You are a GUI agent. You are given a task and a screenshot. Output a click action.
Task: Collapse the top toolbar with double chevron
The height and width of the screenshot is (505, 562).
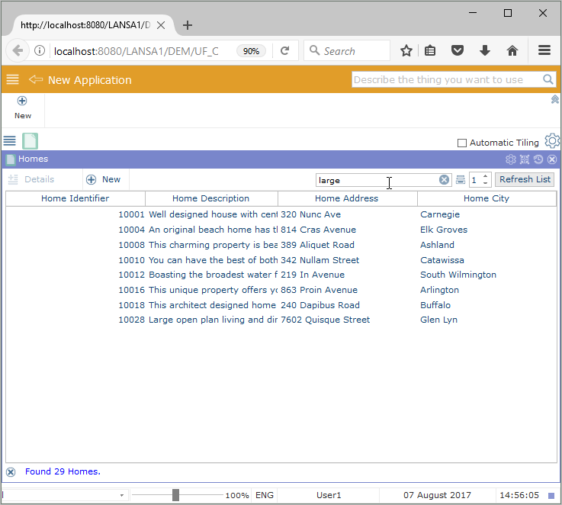[554, 99]
